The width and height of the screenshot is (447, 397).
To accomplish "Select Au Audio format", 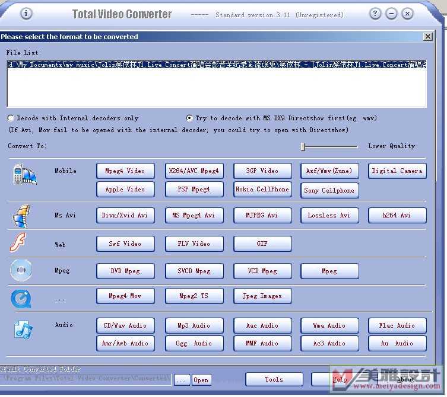I will pos(397,343).
